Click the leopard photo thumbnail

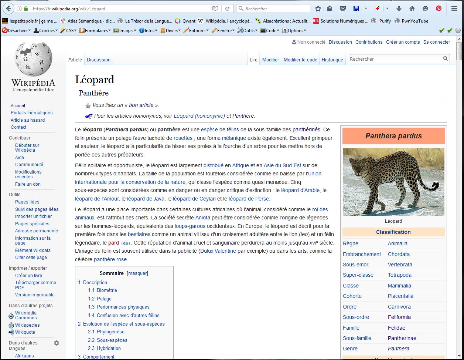pyautogui.click(x=393, y=182)
